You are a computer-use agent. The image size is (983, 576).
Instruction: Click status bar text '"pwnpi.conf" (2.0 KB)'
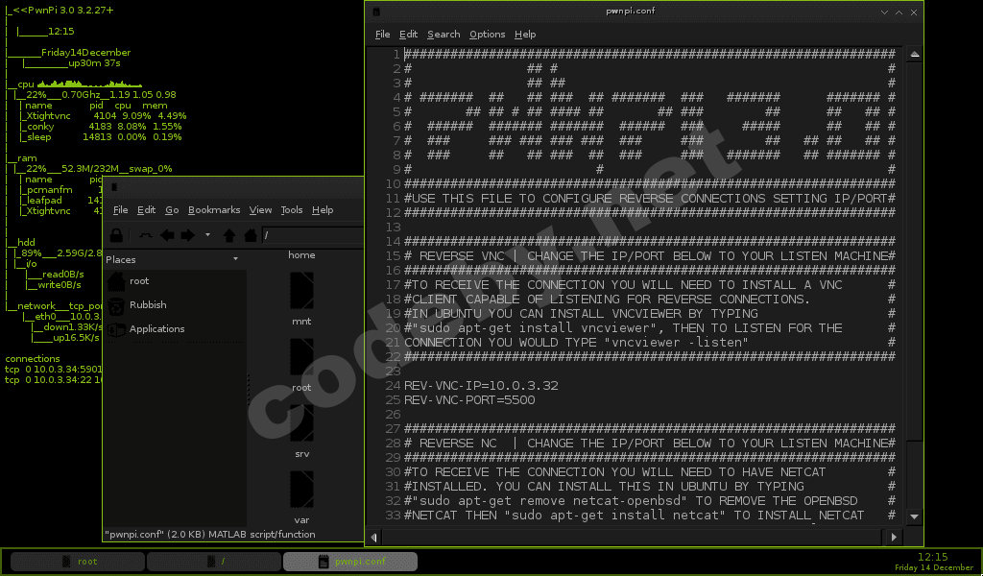156,535
